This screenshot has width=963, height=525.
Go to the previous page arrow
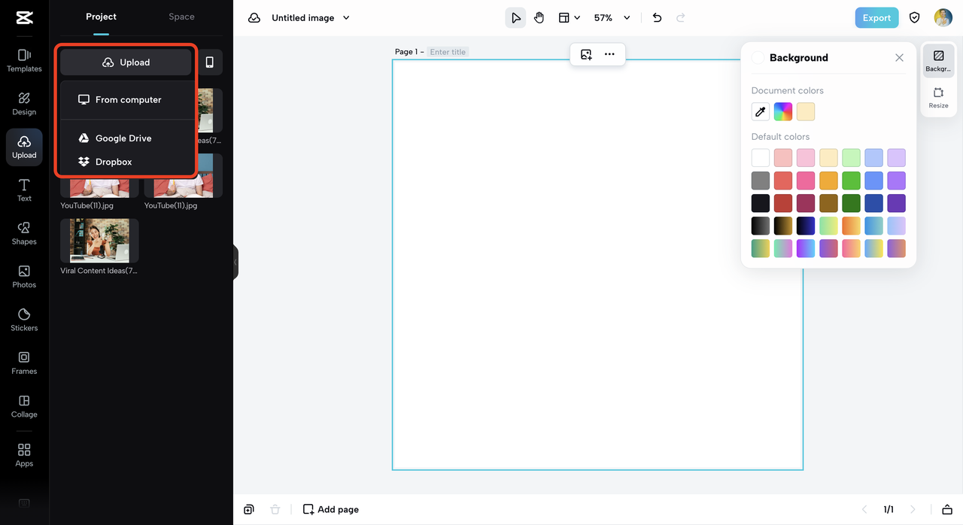(864, 509)
